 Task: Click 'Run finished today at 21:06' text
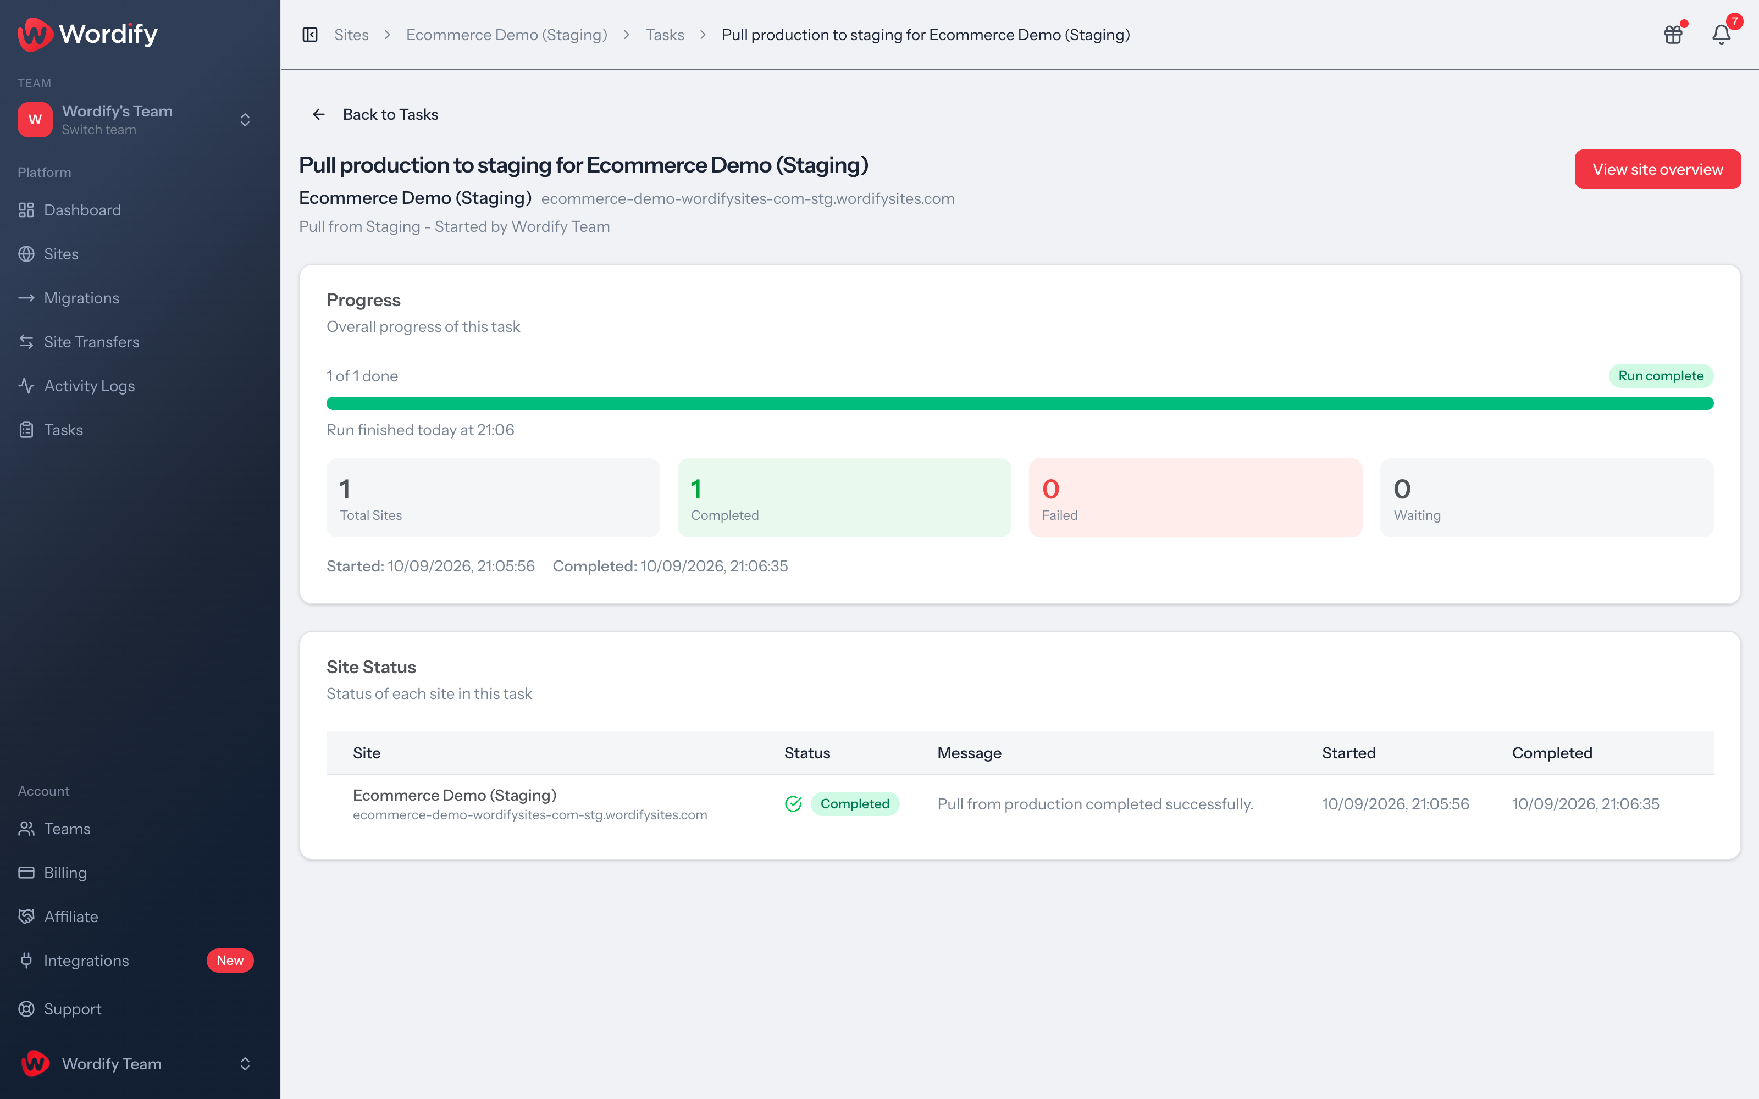(x=420, y=430)
